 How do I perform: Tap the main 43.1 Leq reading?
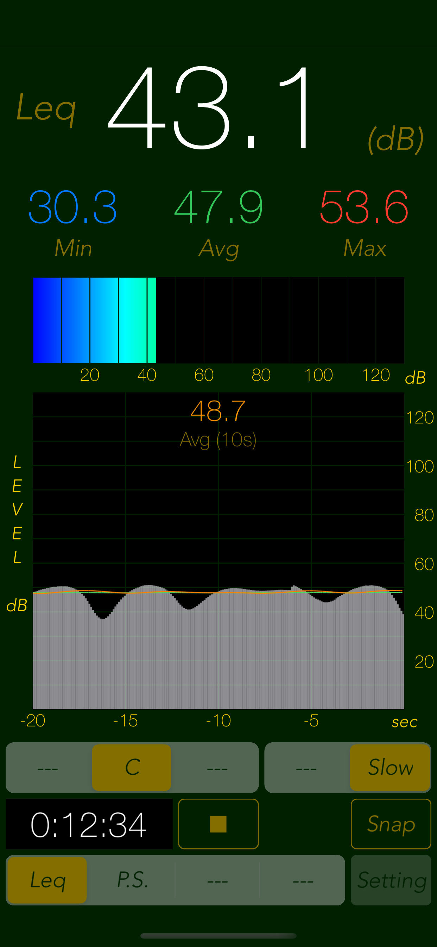(209, 107)
